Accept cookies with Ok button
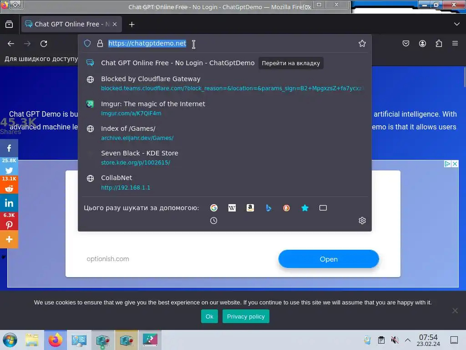 (x=209, y=316)
